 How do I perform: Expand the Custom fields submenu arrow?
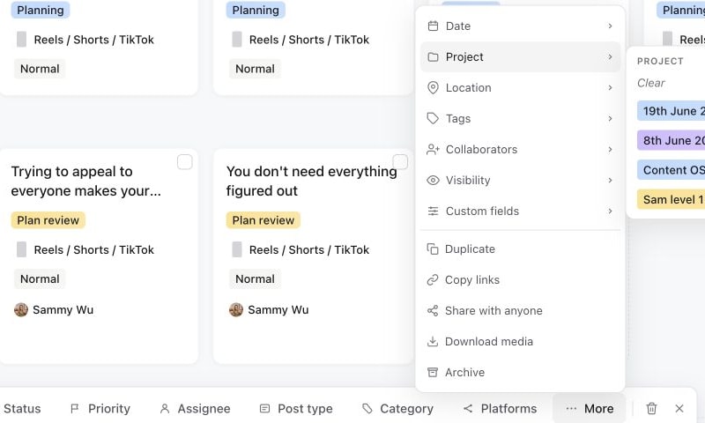610,211
